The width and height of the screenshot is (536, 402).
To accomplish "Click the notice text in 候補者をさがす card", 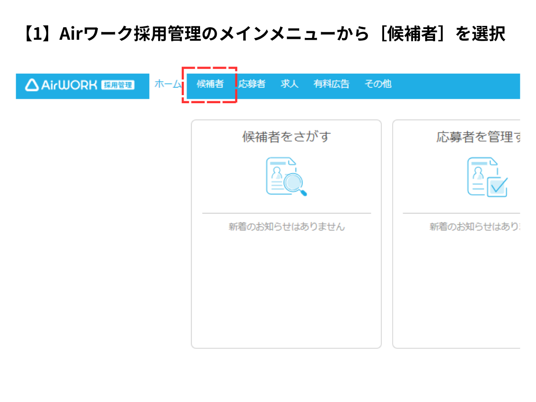I will pos(286,227).
